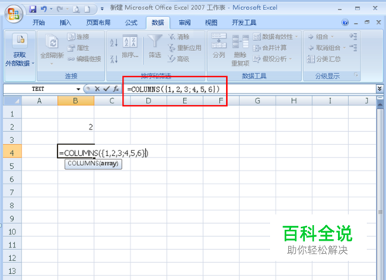Click 合并计算 consolidate button

269,48
